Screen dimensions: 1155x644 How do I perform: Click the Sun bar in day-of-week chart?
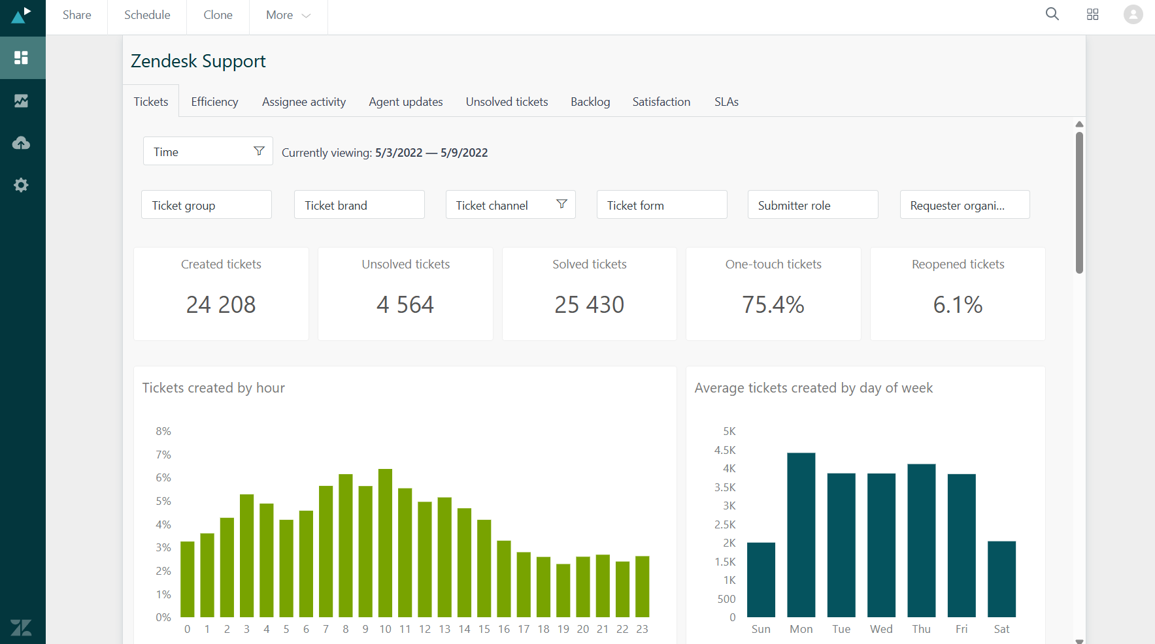[761, 580]
